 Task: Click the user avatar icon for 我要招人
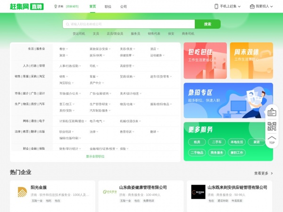coord(252,7)
